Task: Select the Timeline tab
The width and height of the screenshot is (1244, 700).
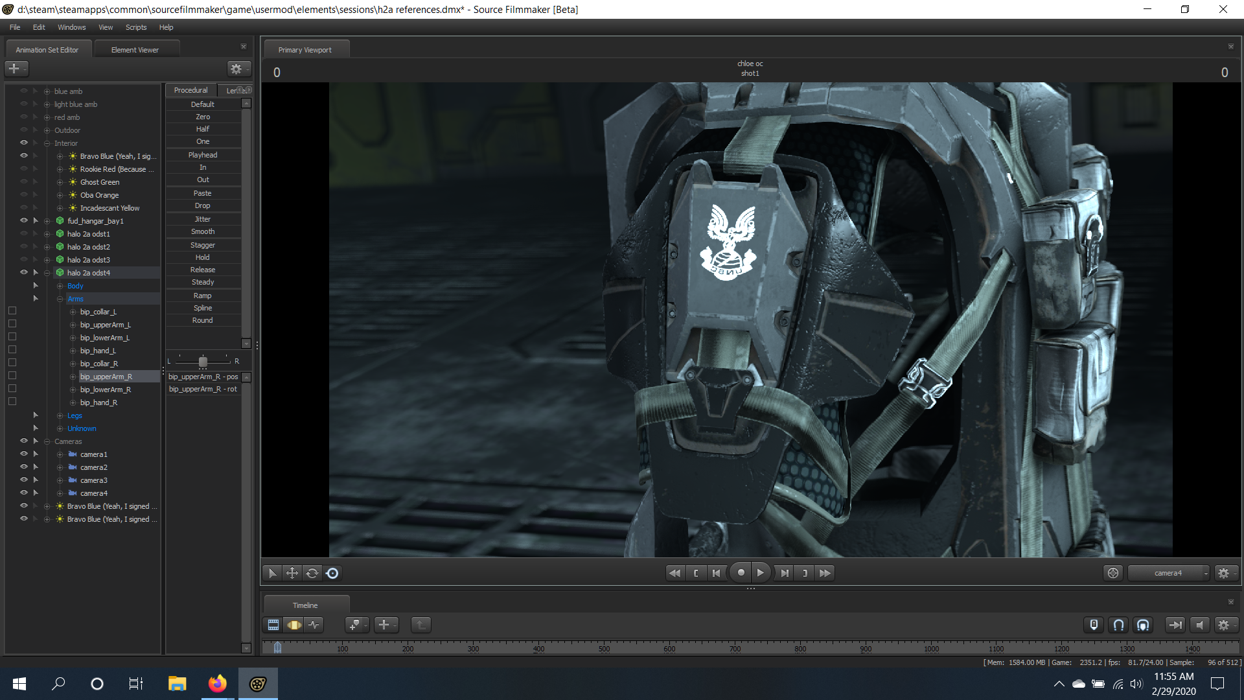Action: tap(305, 605)
